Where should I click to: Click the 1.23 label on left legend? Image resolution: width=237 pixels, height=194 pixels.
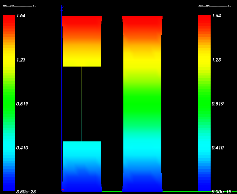pos(21,60)
